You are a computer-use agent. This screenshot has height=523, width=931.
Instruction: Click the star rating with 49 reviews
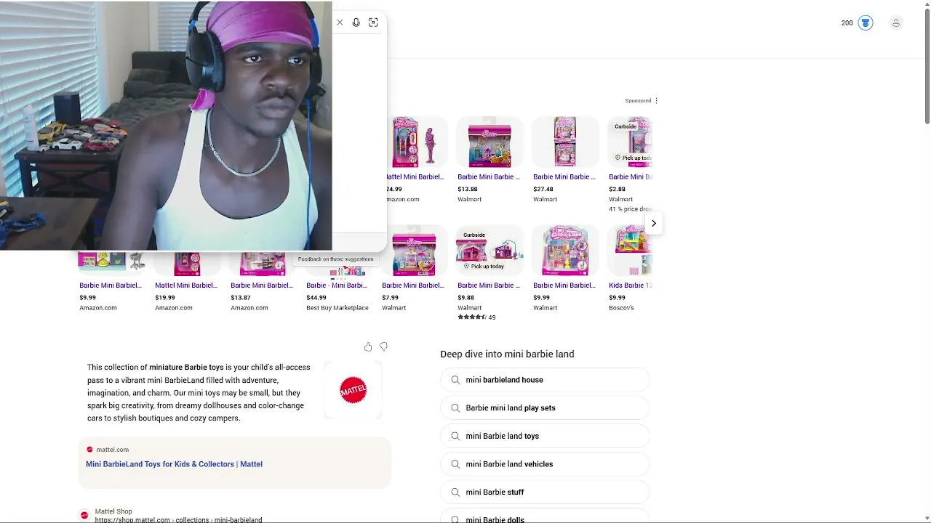tap(476, 317)
